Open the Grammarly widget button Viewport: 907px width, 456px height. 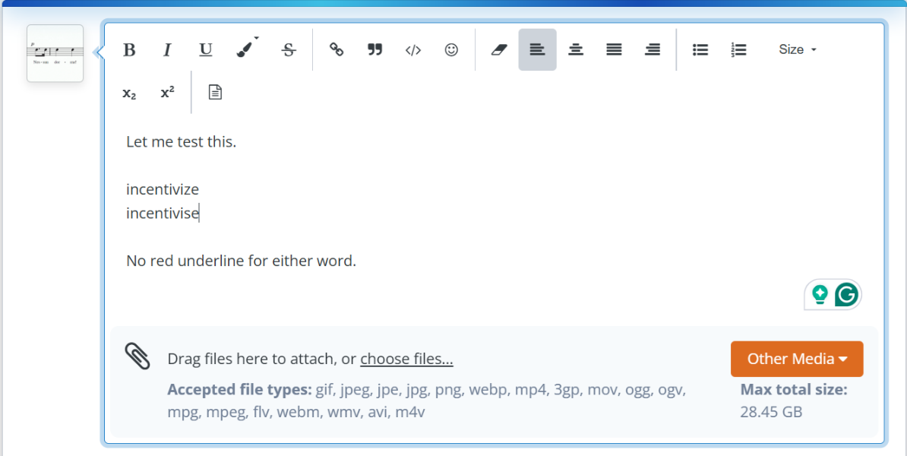click(x=846, y=294)
